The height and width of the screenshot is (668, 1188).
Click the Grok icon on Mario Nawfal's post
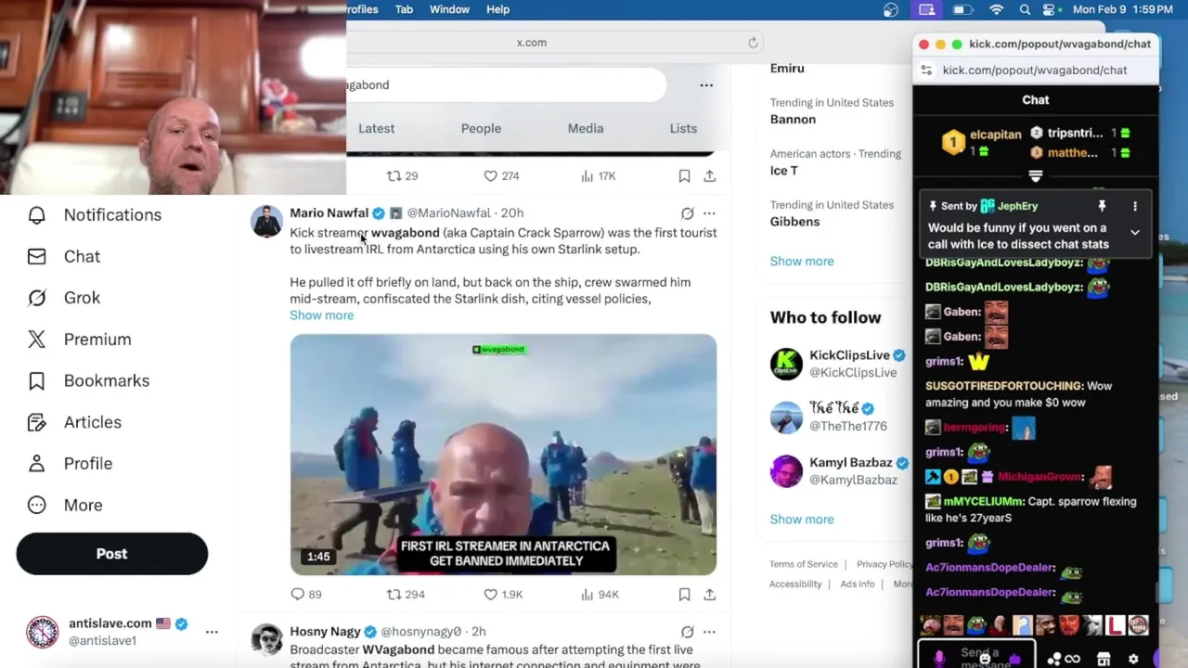tap(687, 213)
